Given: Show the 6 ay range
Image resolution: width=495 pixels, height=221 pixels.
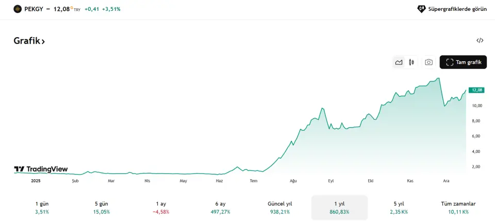Looking at the screenshot, I should click(x=220, y=208).
